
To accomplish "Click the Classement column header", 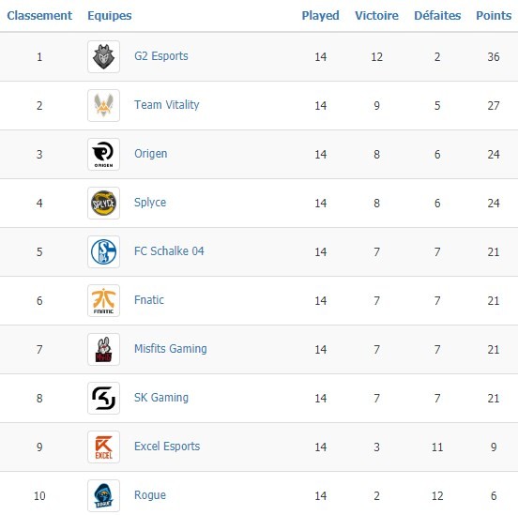I will point(39,16).
